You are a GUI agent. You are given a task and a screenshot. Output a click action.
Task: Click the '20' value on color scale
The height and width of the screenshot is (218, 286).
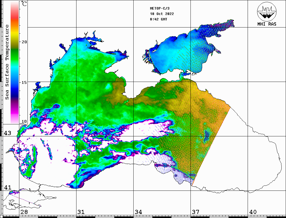pyautogui.click(x=24, y=42)
